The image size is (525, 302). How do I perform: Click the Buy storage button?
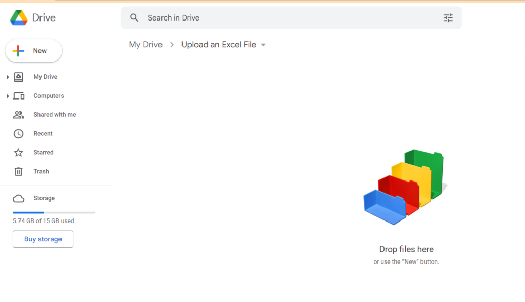tap(43, 239)
